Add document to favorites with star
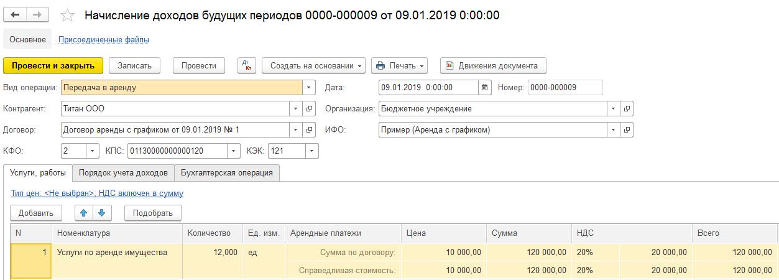 pyautogui.click(x=69, y=16)
